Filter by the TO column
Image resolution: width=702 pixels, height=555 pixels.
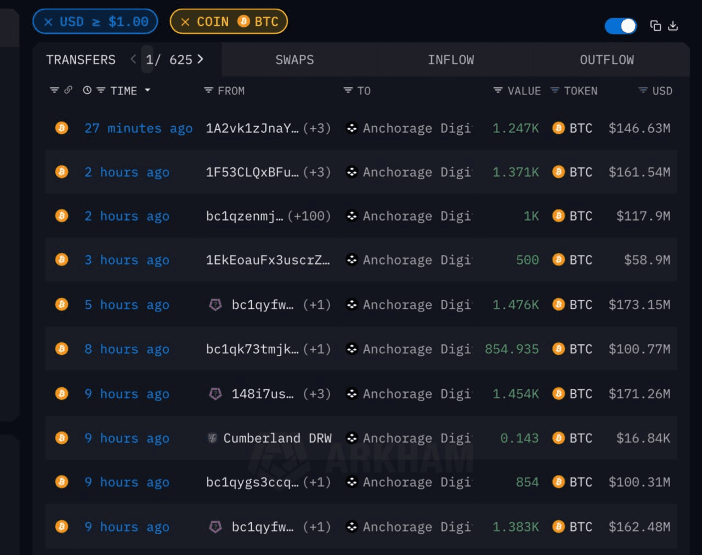tap(348, 90)
